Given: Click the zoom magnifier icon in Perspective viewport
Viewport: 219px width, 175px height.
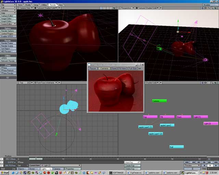Looking at the screenshot, I should click(x=212, y=8).
